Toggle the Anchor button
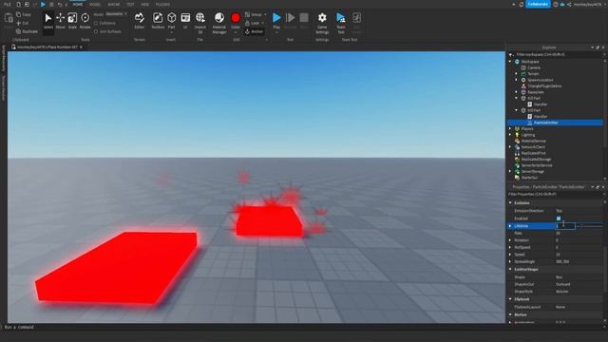The width and height of the screenshot is (608, 342). click(x=254, y=31)
